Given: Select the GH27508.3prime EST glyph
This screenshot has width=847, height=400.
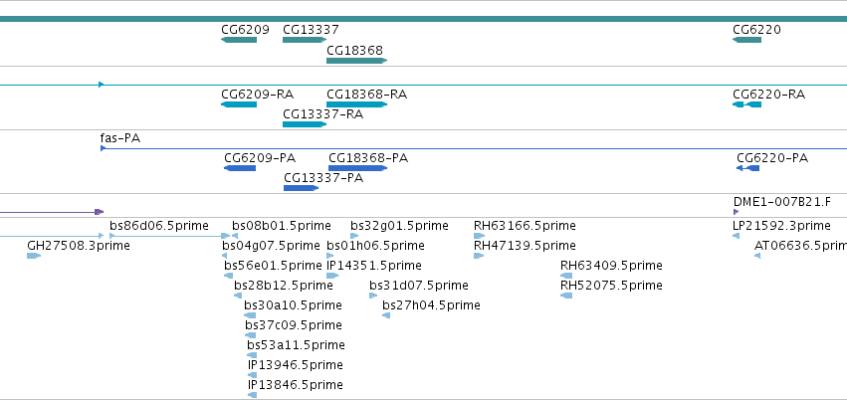Looking at the screenshot, I should point(34,256).
